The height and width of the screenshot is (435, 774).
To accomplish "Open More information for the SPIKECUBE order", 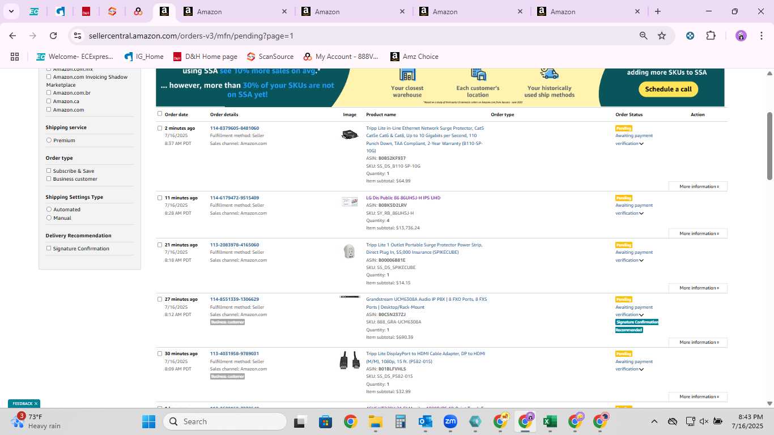I will click(x=698, y=288).
